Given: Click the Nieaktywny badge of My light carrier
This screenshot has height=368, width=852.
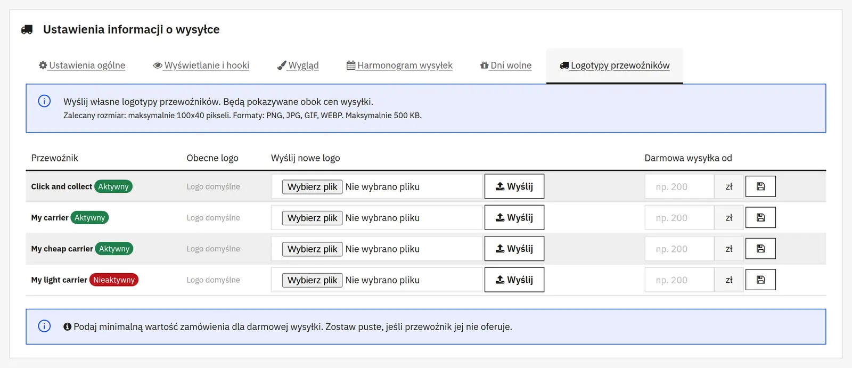Looking at the screenshot, I should click(114, 280).
